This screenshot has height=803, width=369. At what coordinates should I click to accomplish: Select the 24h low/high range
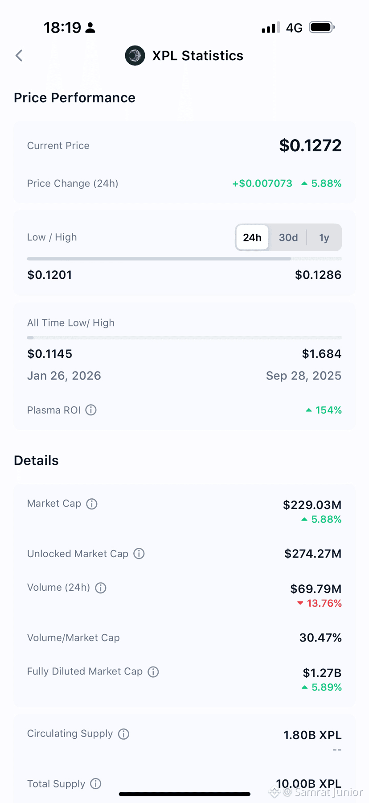point(252,237)
